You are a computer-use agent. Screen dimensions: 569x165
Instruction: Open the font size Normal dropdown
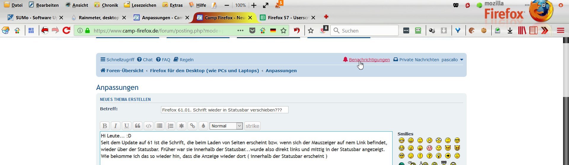(x=226, y=126)
